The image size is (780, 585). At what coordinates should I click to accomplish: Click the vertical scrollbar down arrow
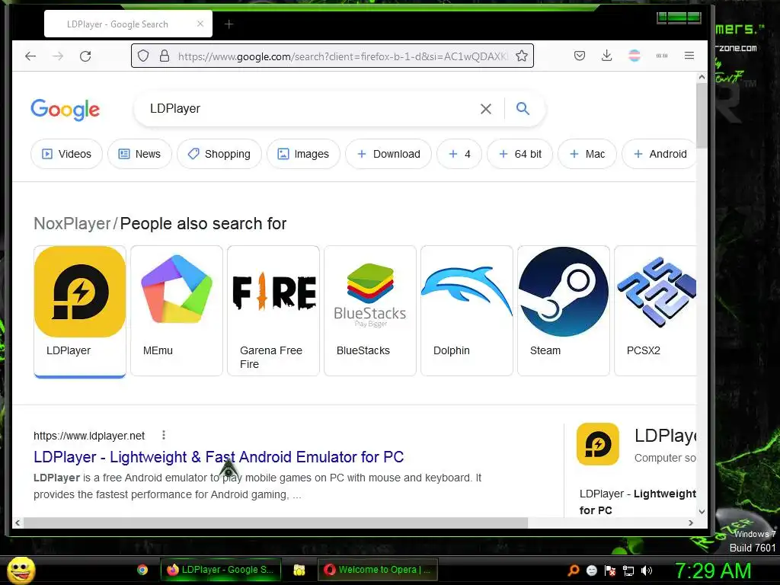[702, 511]
